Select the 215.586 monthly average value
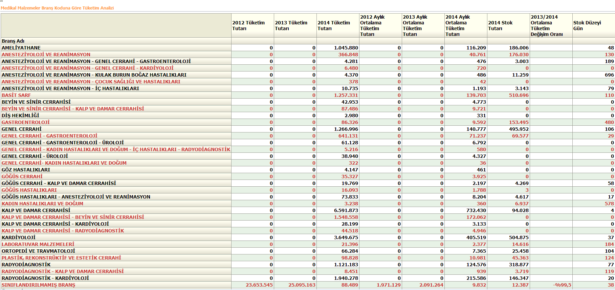 [x=476, y=278]
